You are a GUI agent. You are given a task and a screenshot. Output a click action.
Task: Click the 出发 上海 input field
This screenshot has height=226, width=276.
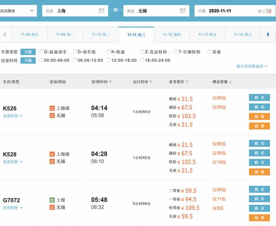[75, 10]
